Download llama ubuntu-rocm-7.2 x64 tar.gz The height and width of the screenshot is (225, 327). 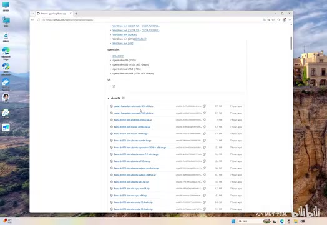click(x=136, y=154)
